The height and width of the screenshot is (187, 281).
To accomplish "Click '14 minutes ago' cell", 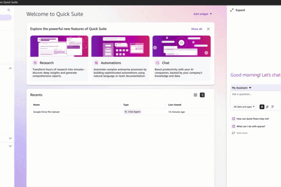I will click(x=177, y=112).
